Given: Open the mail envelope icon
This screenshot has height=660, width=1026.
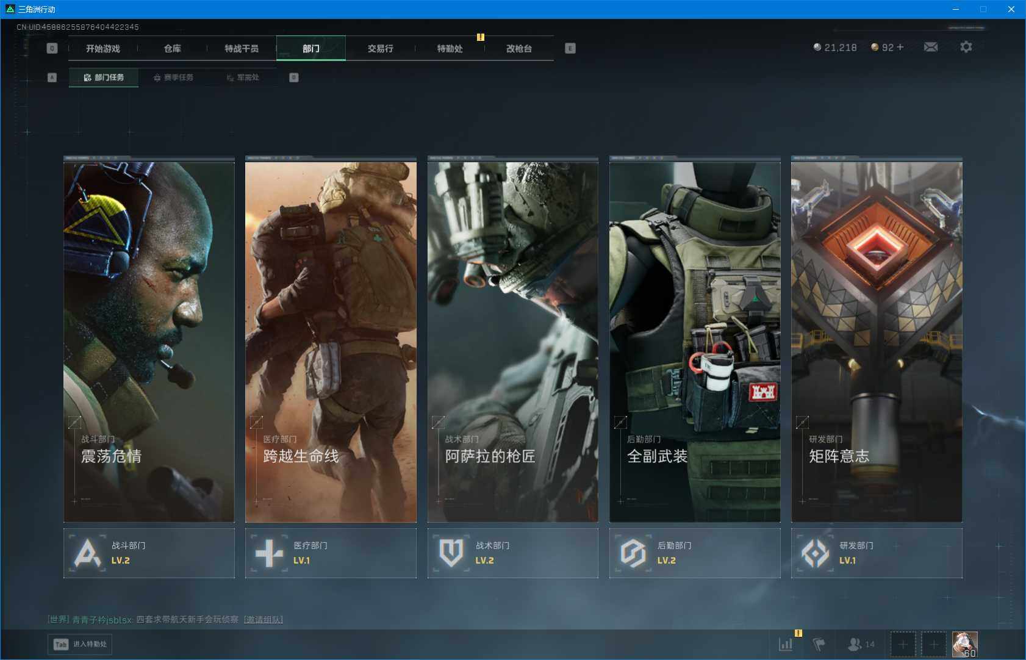Looking at the screenshot, I should (x=930, y=47).
